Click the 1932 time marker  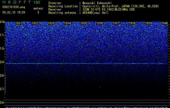point(35,23)
